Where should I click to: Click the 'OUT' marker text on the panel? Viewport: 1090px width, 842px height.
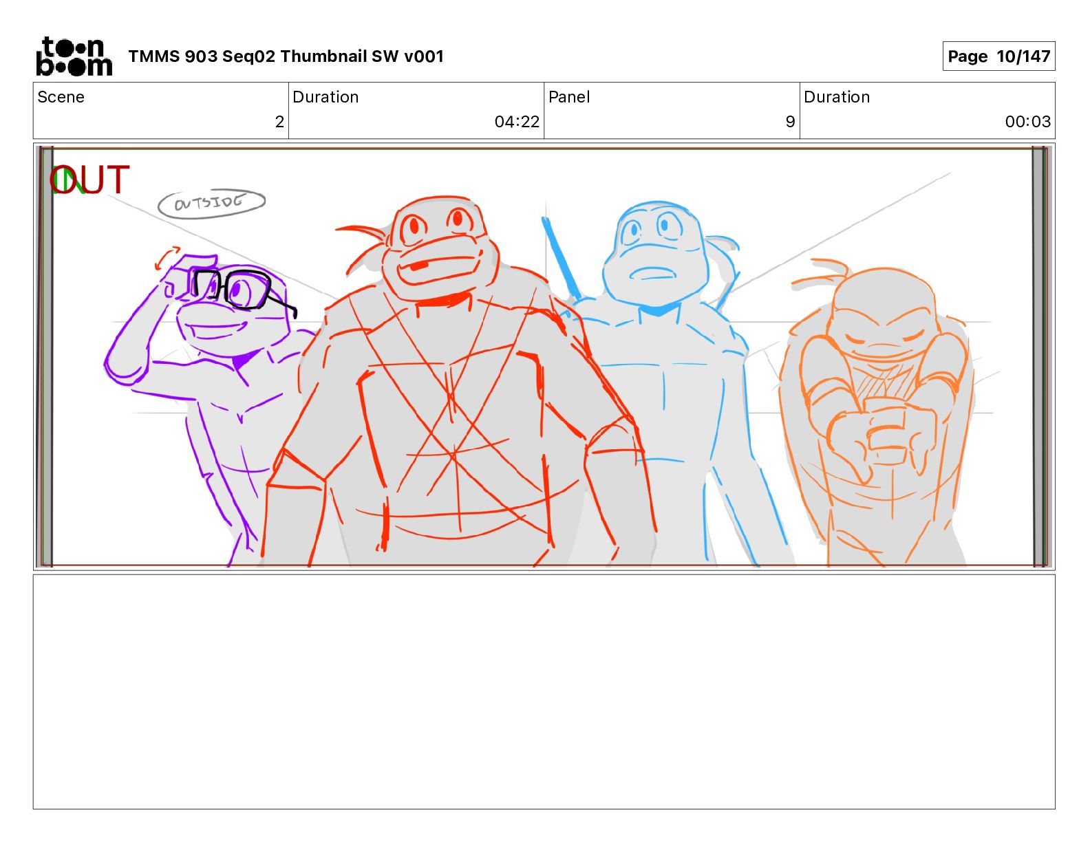point(89,180)
